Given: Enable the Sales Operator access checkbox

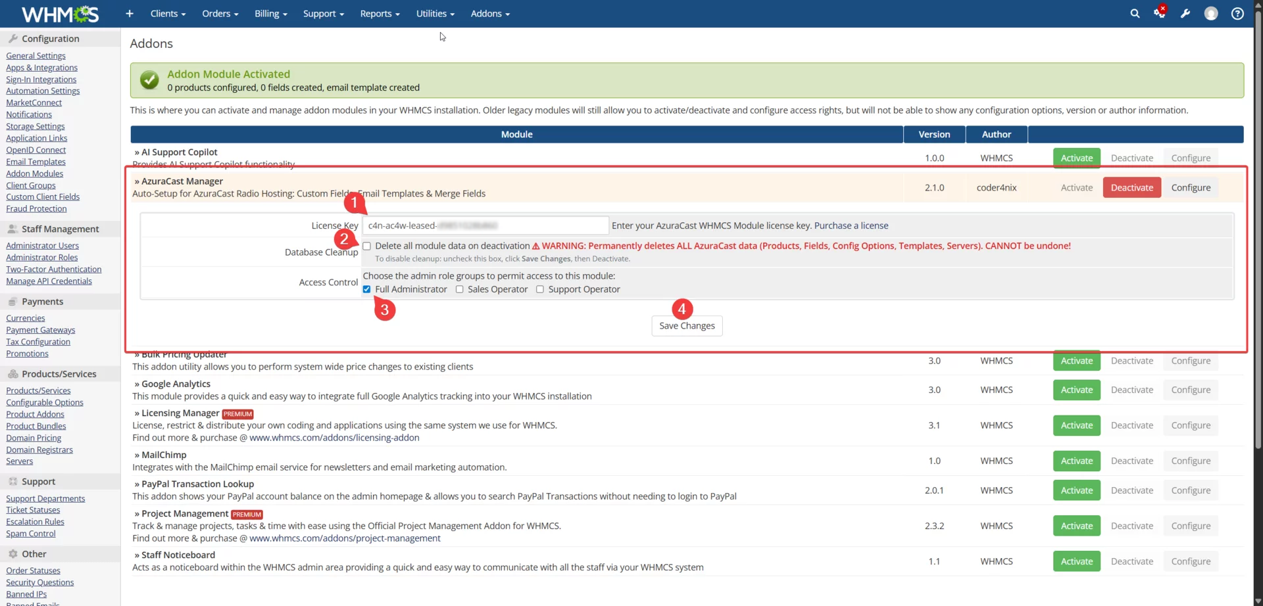Looking at the screenshot, I should (460, 289).
